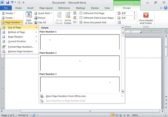Switch to Print Layout view
The height and width of the screenshot is (117, 168).
[x=113, y=115]
